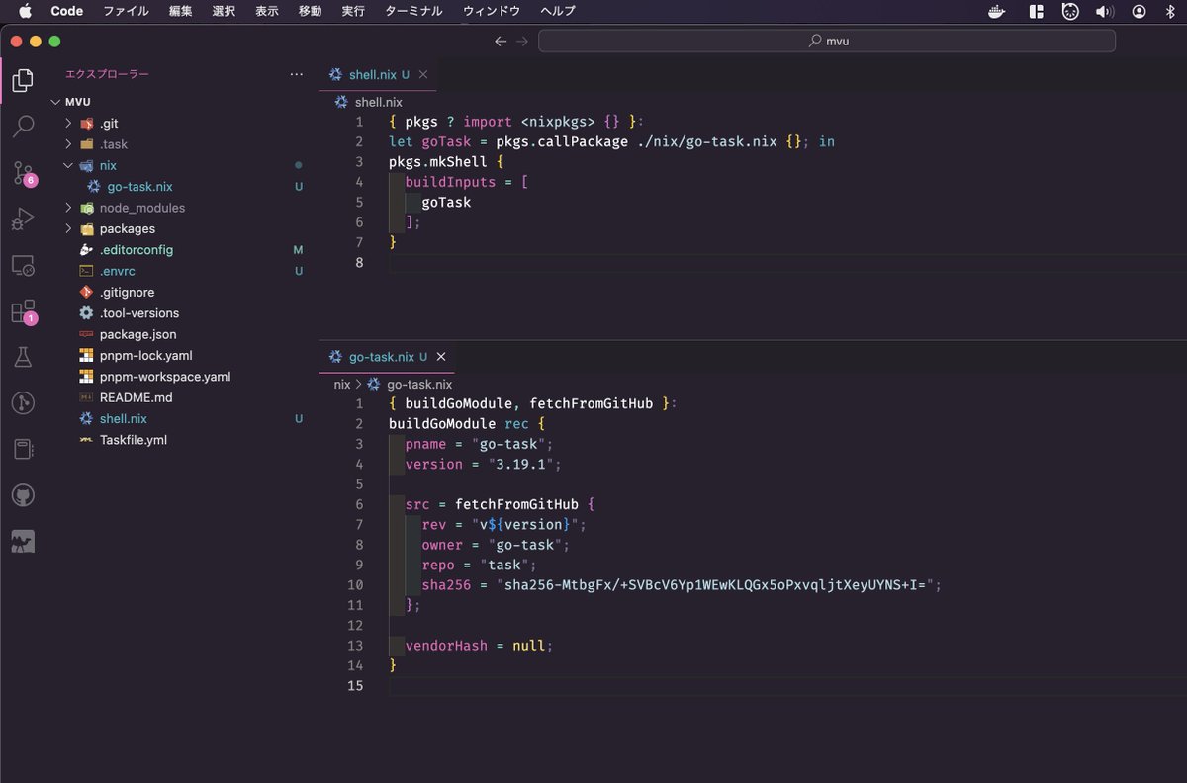1187x783 pixels.
Task: Switch to the shell.nix editor tab
Action: tap(378, 74)
